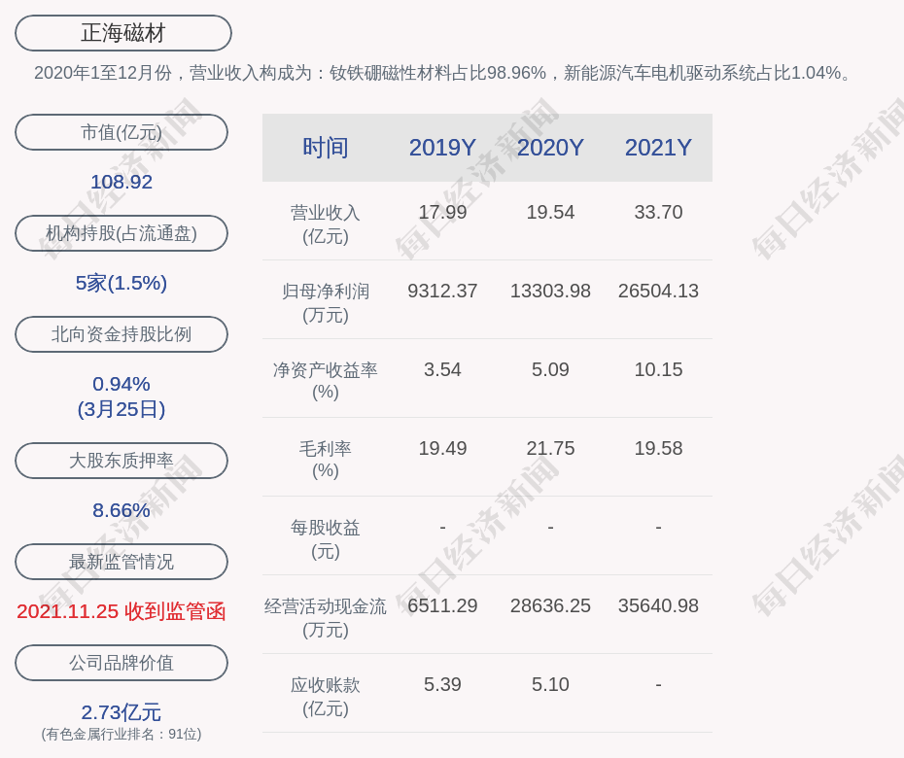Click the 8.66% pledge rate value
This screenshot has height=758, width=904.
tap(122, 510)
